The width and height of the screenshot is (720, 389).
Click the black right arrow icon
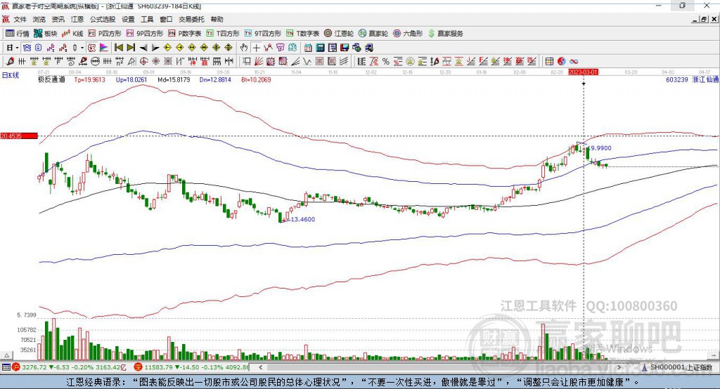(x=155, y=48)
